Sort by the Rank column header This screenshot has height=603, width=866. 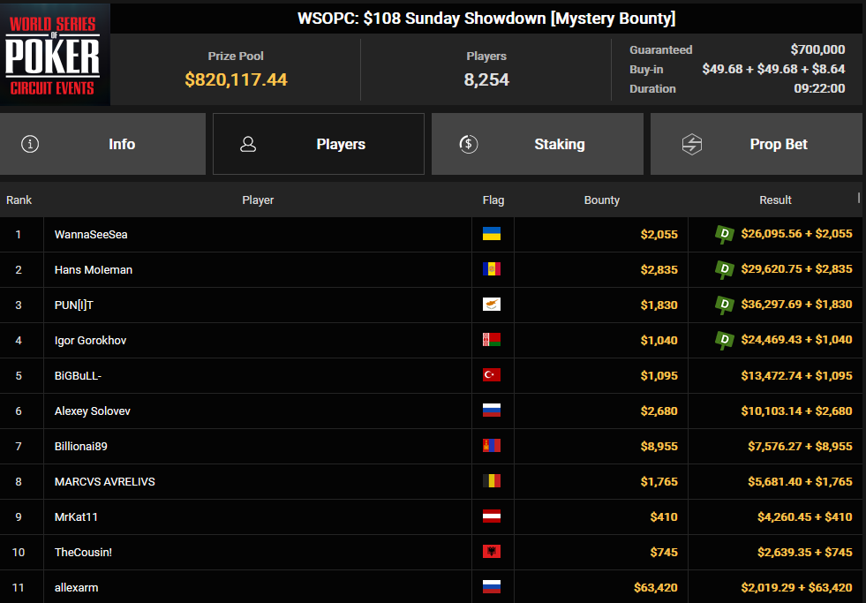19,200
